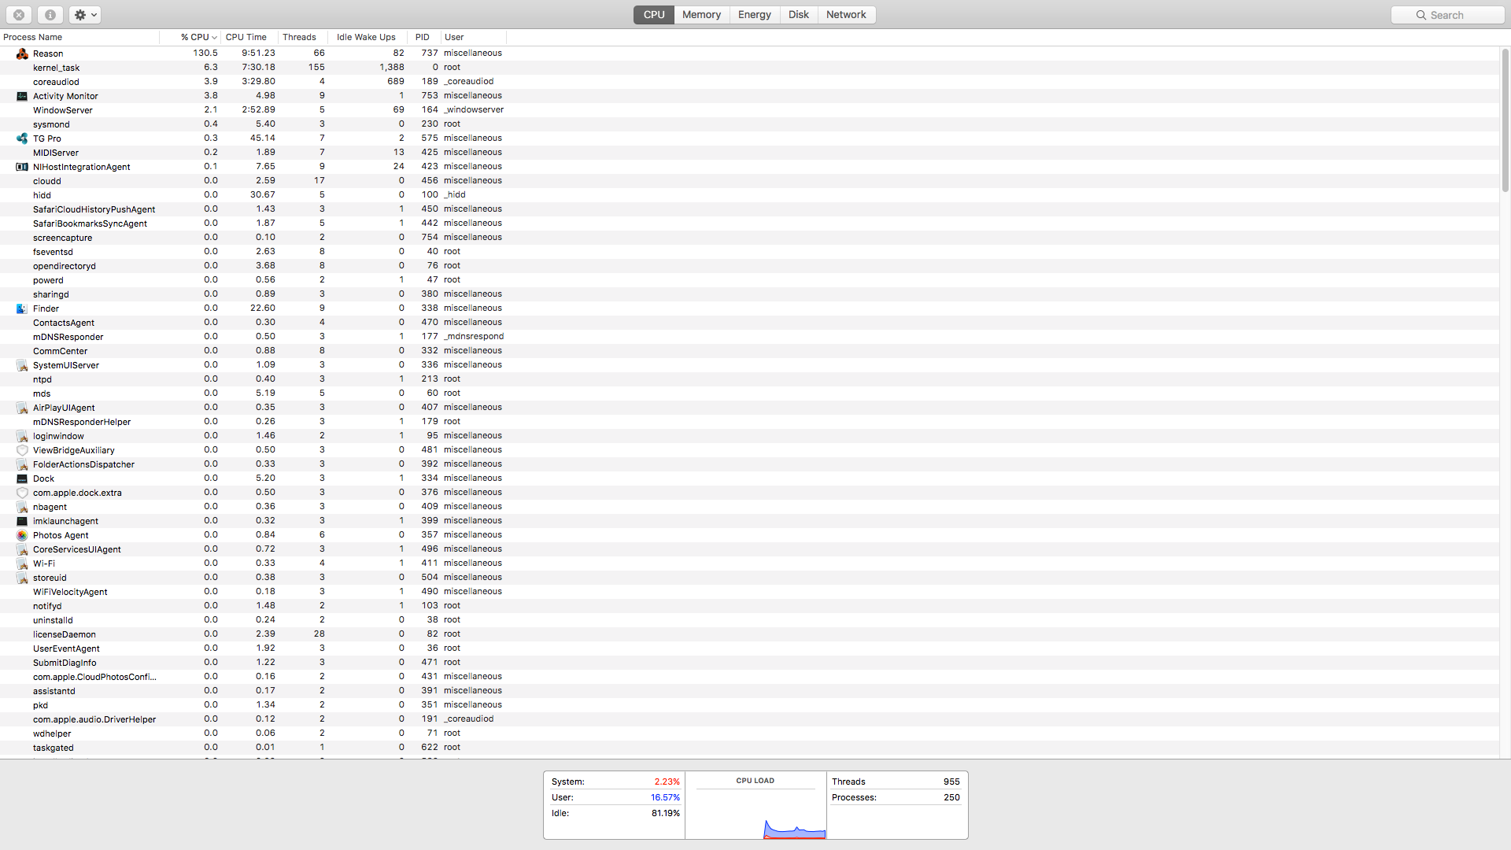Open the gear actions dropdown

click(x=85, y=15)
